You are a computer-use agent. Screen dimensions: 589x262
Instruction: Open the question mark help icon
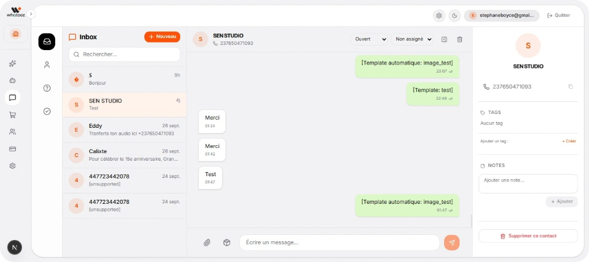point(47,88)
